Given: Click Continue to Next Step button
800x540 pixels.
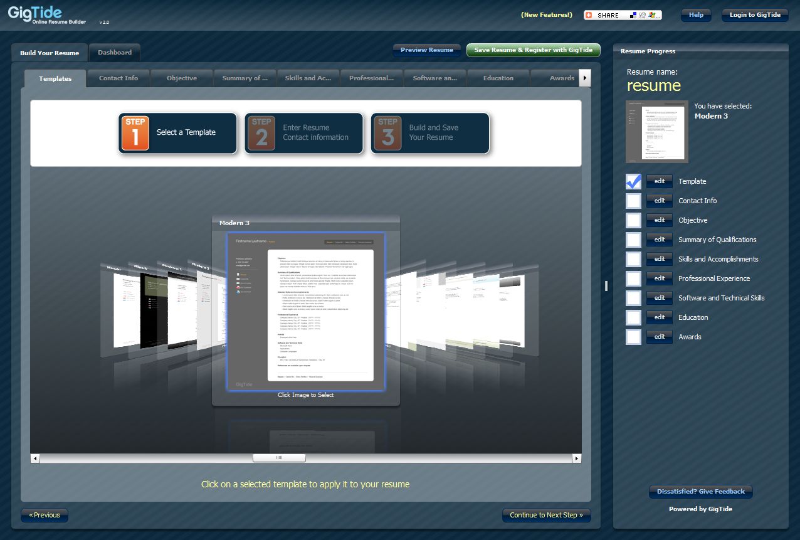Looking at the screenshot, I should 547,515.
